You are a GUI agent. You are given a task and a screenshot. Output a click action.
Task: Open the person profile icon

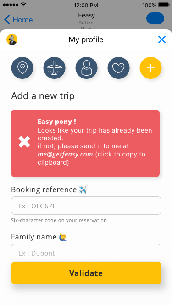[86, 68]
